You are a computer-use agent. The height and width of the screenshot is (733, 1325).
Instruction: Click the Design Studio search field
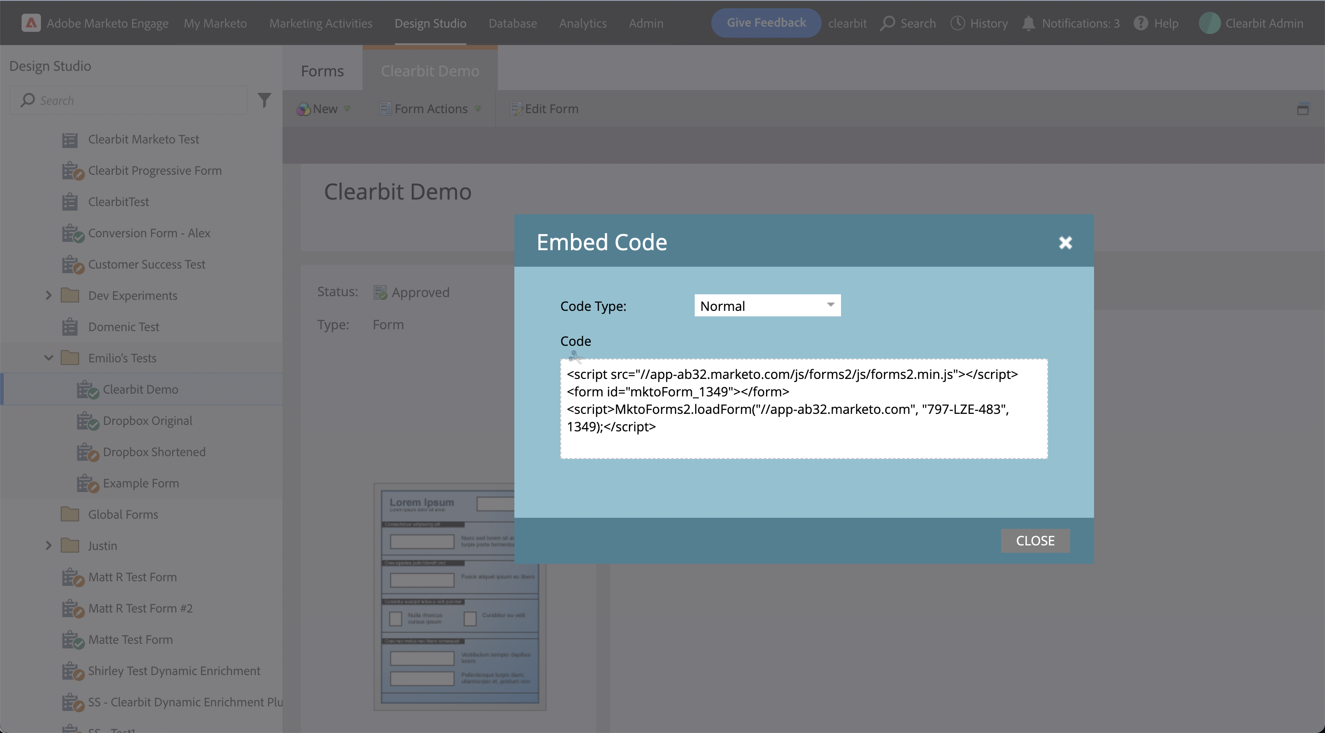[128, 100]
